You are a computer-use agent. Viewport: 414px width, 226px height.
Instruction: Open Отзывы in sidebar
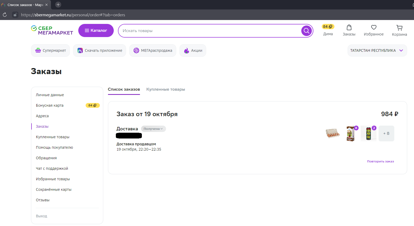tap(43, 200)
